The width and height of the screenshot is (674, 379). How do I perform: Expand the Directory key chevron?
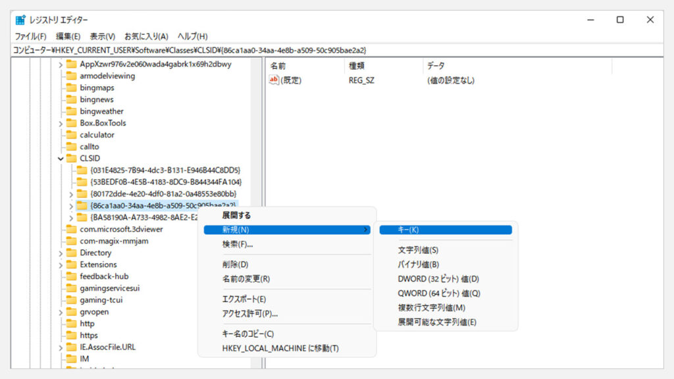[x=61, y=253]
